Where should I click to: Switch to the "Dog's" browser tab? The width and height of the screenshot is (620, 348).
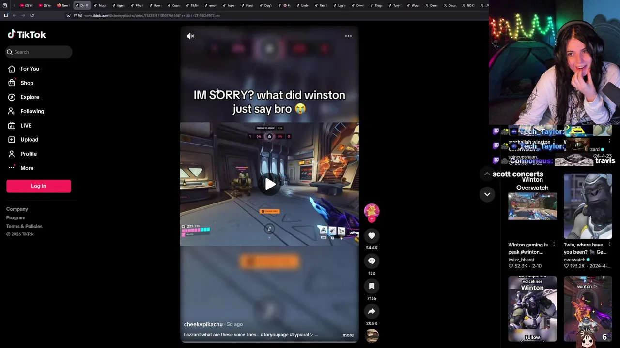click(265, 5)
